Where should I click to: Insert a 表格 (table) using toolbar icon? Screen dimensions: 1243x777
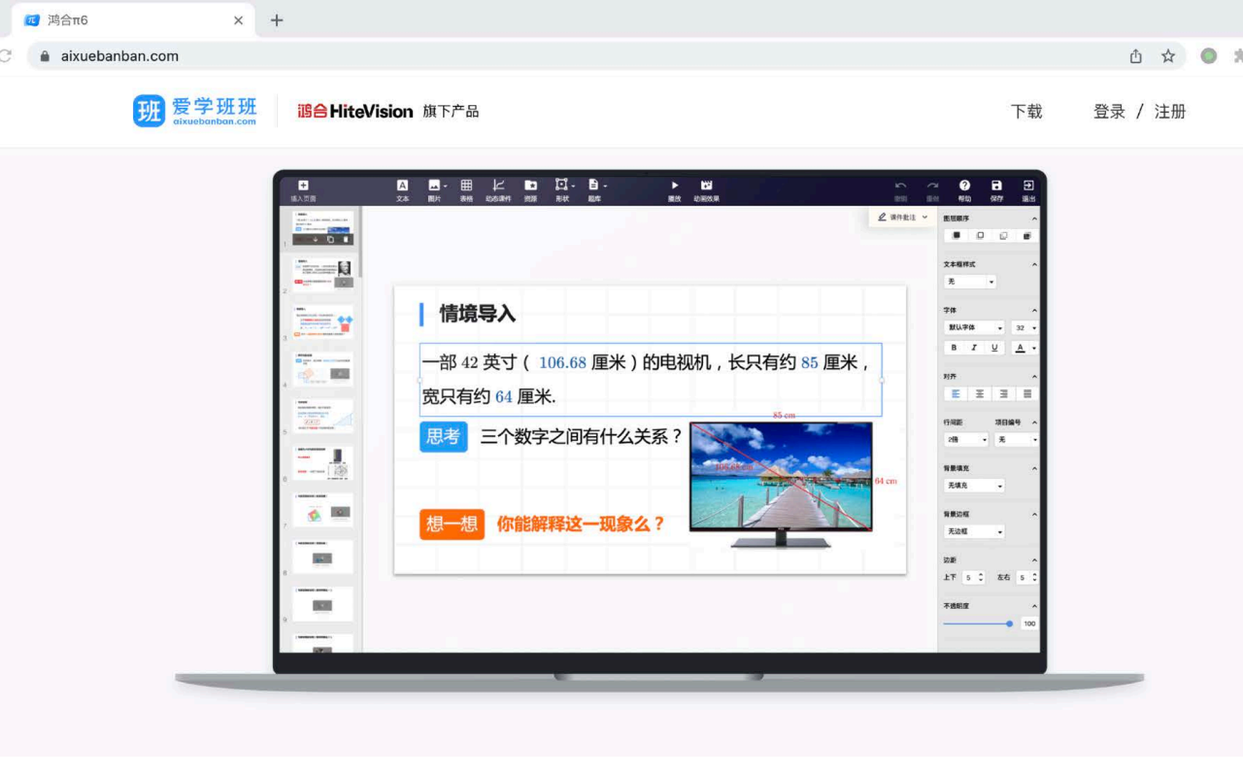[x=466, y=189]
